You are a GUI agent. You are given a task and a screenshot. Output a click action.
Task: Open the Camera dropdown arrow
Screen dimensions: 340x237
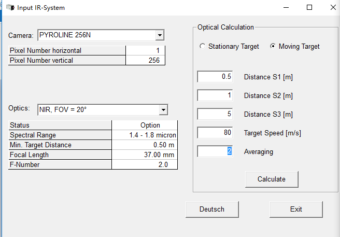160,35
